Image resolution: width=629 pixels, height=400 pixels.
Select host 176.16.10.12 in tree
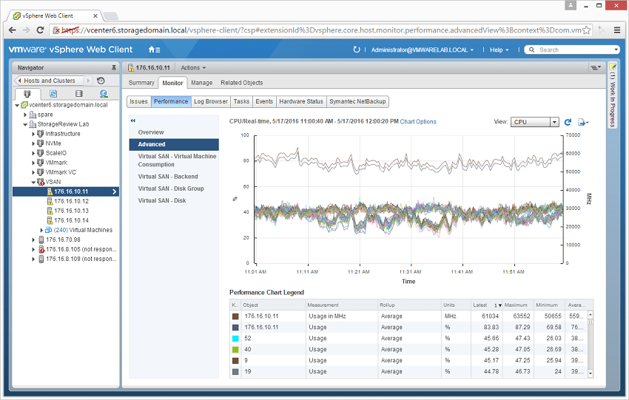pos(71,201)
